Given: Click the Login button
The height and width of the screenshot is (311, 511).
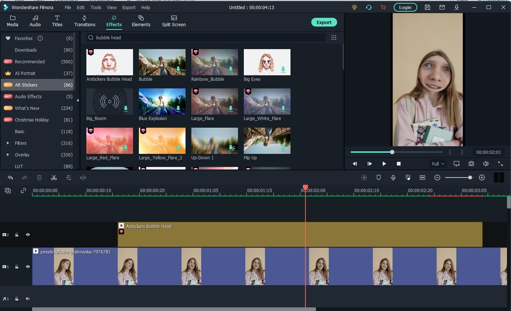Looking at the screenshot, I should click(x=405, y=7).
